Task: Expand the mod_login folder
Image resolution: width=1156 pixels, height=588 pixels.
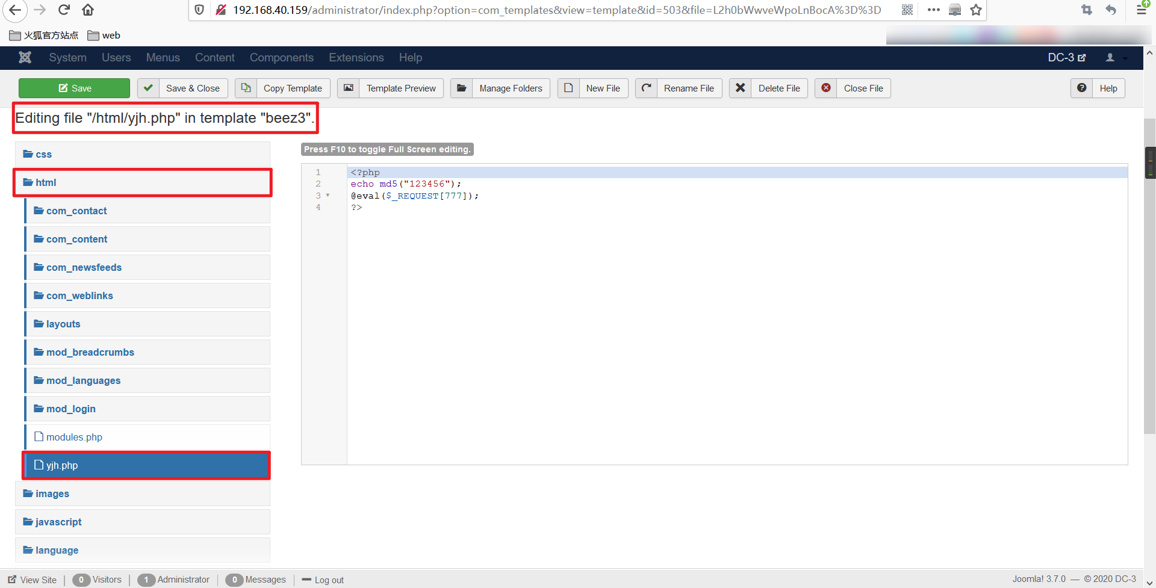Action: tap(148, 409)
